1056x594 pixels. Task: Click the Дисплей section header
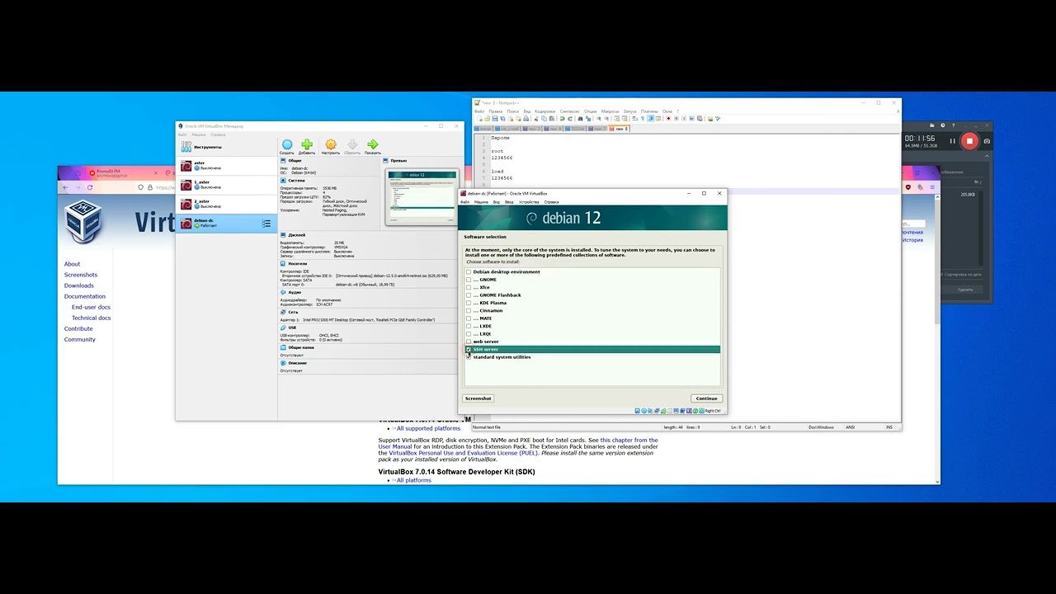[x=296, y=235]
